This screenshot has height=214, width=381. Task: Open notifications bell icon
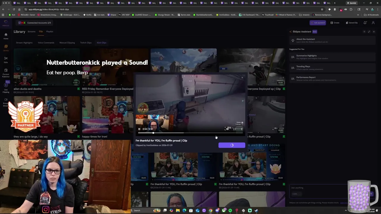coord(365,23)
